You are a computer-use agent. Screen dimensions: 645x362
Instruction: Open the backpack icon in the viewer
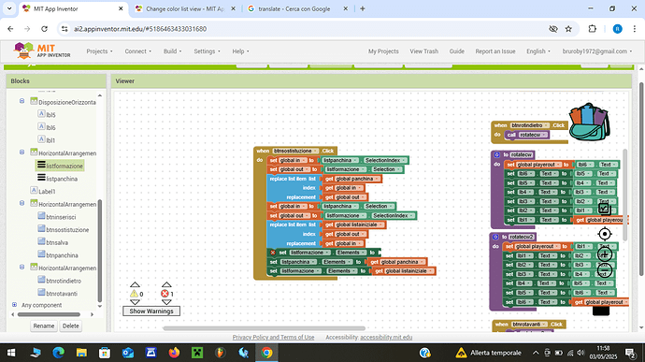[x=589, y=122]
